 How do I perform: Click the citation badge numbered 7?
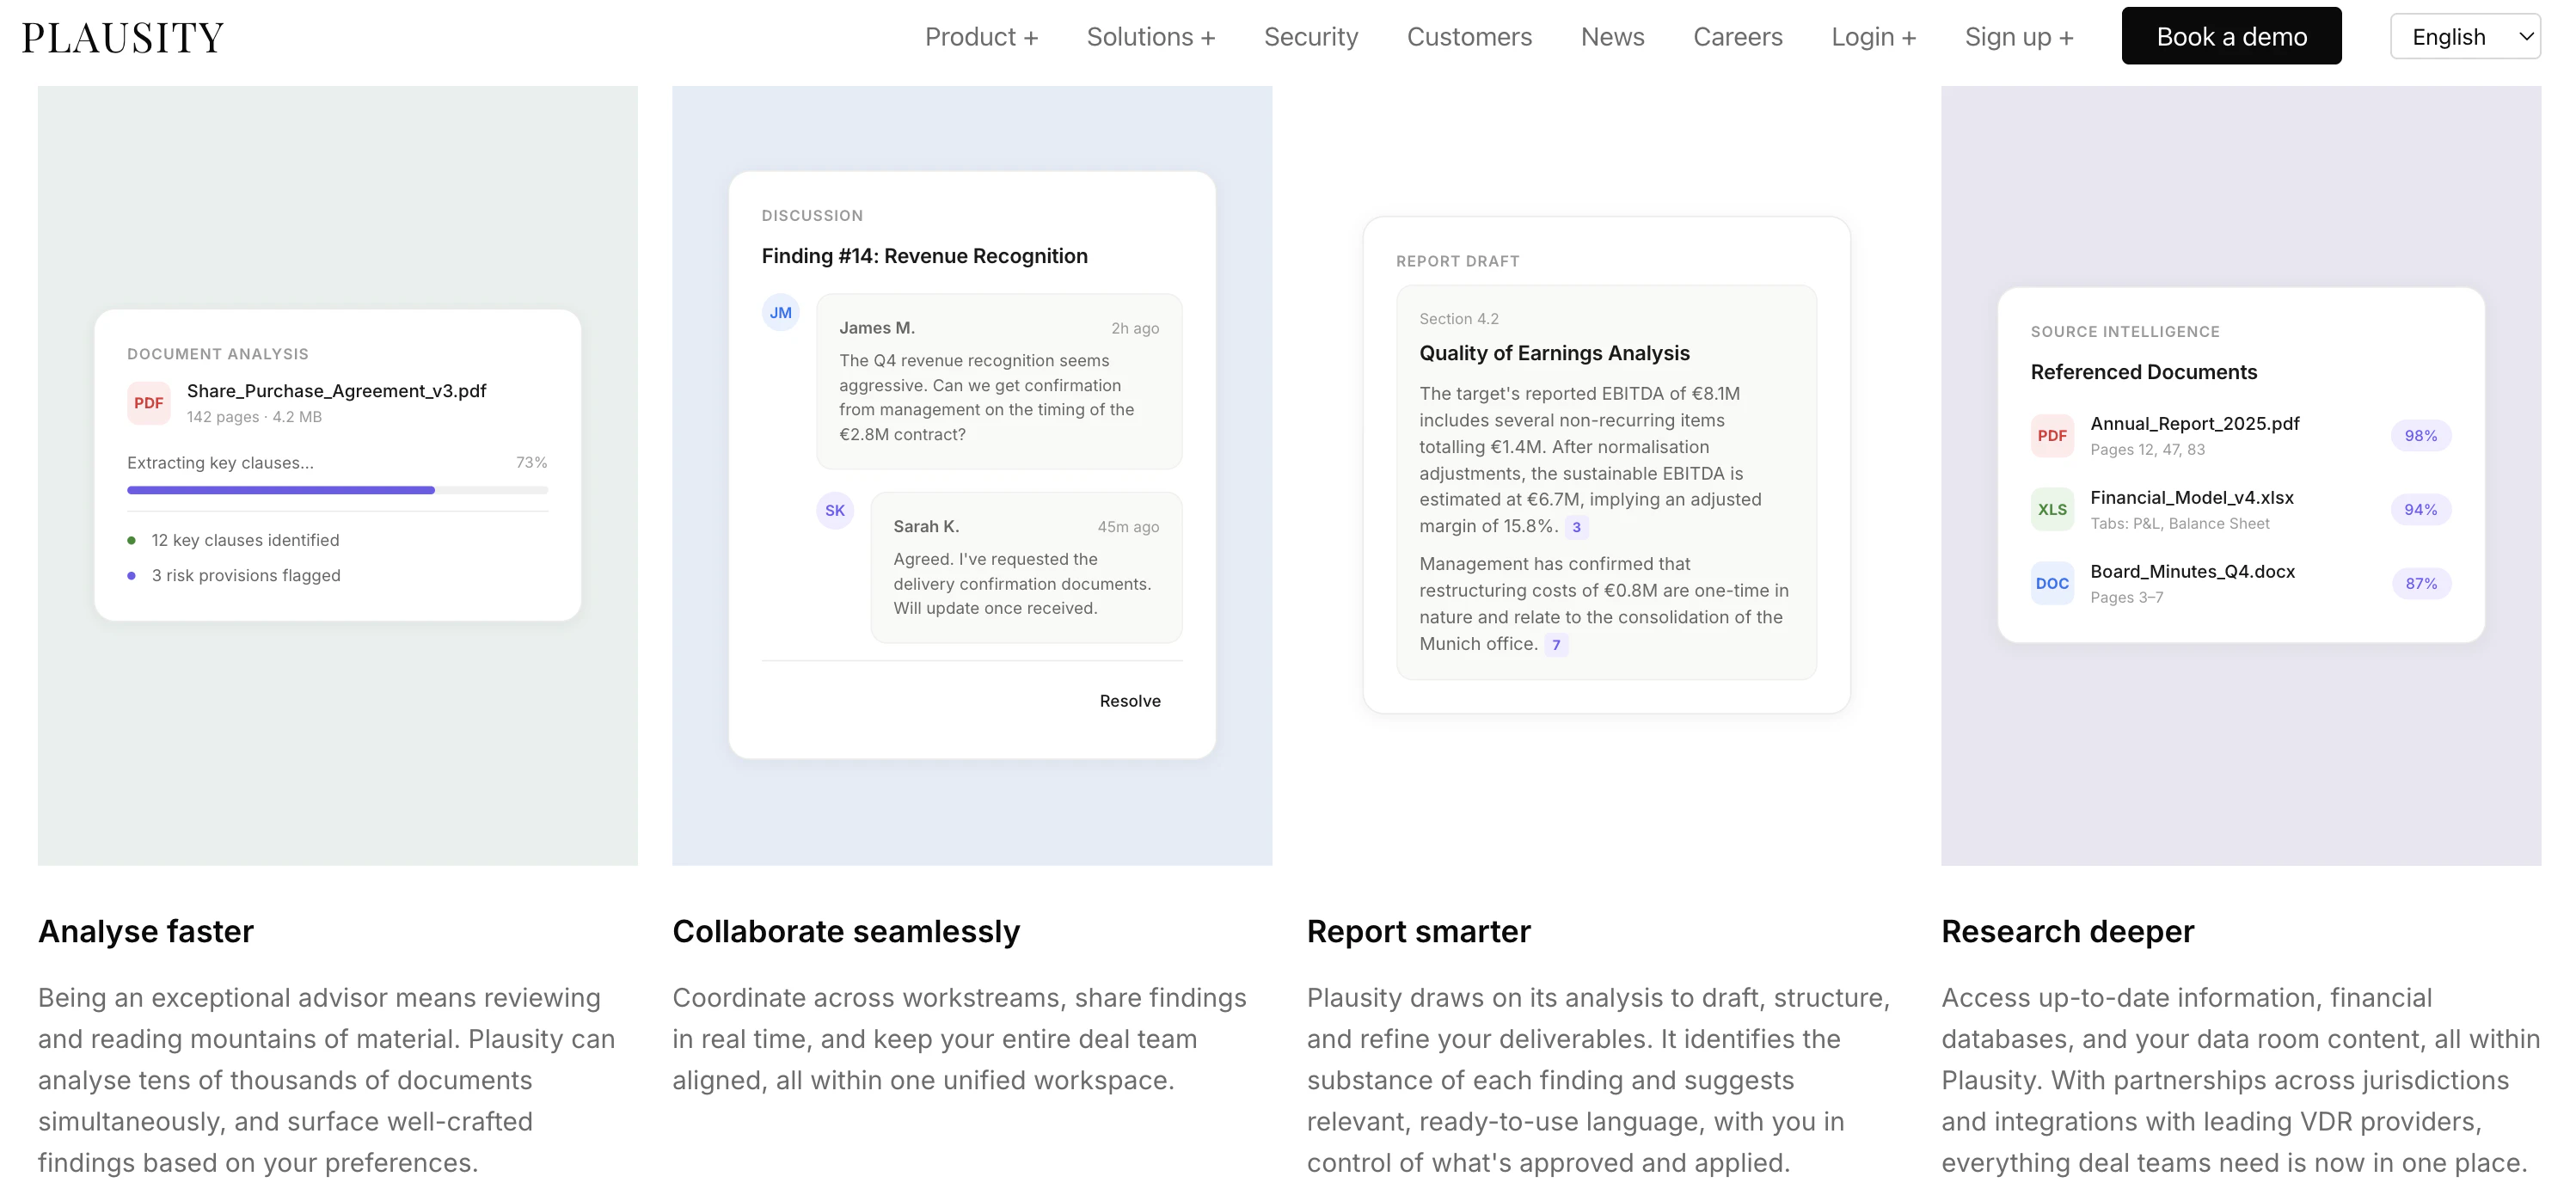coord(1555,646)
